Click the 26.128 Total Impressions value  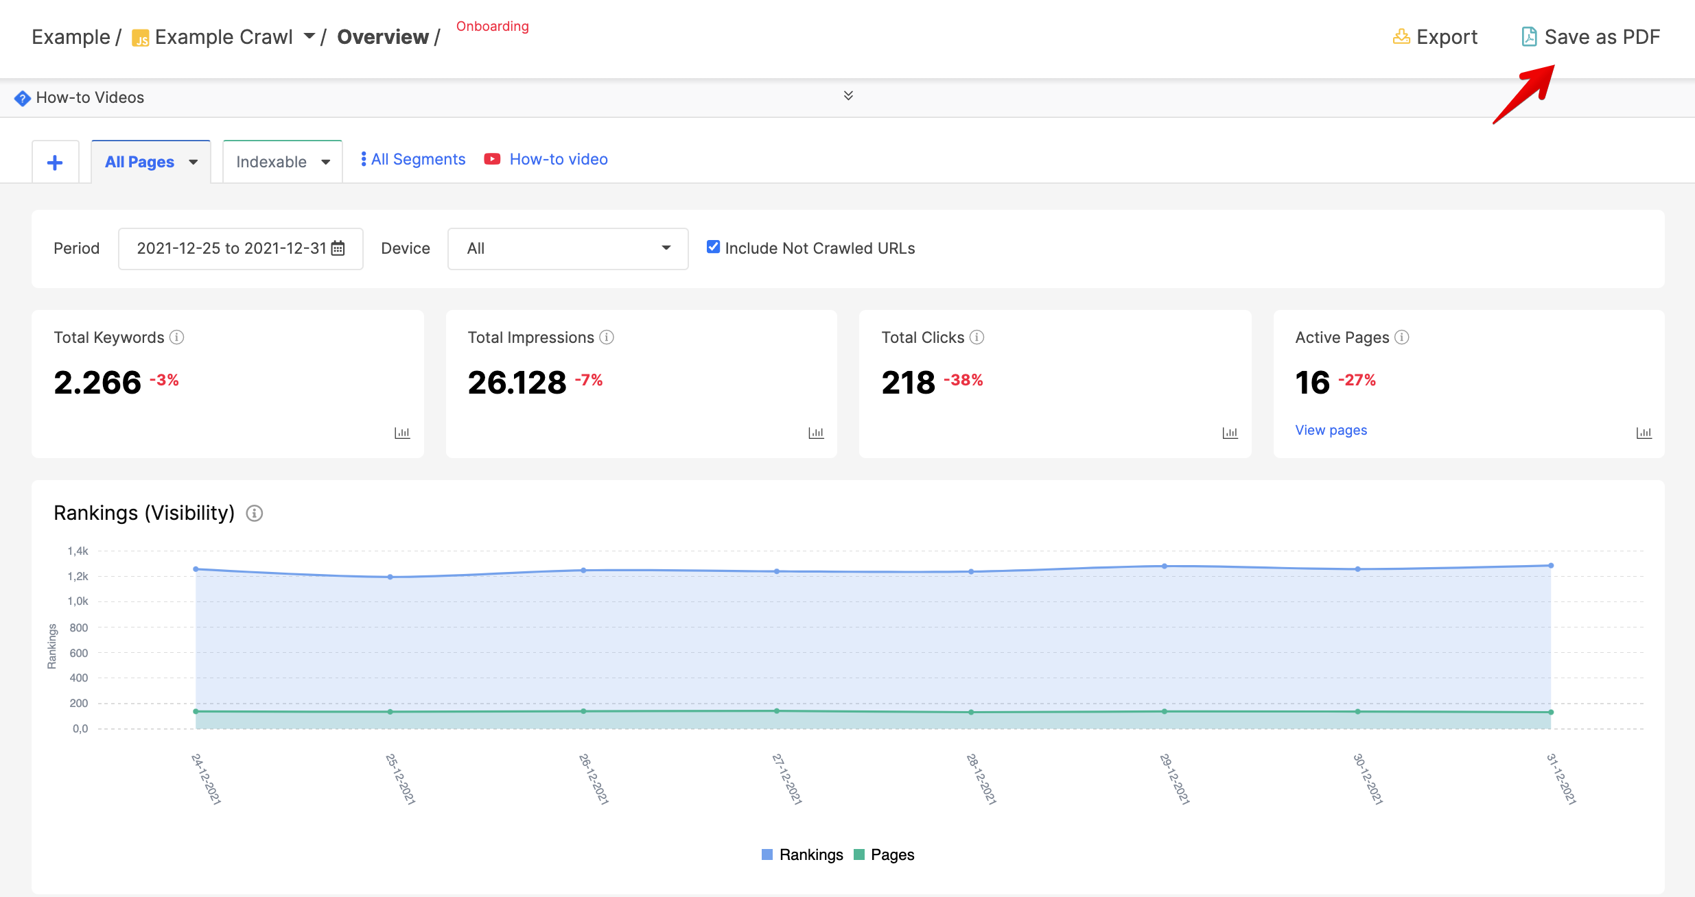(x=517, y=382)
